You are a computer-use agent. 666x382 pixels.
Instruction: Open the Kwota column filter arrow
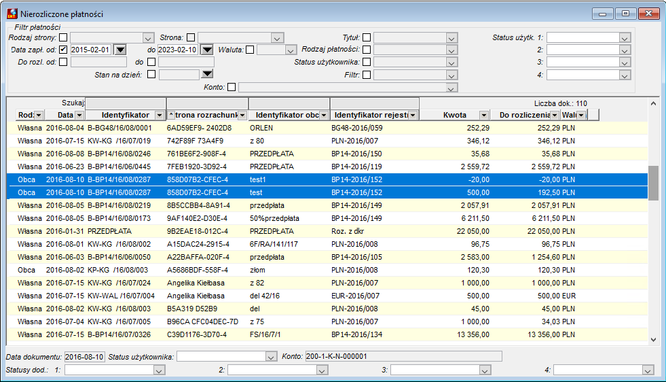[484, 116]
